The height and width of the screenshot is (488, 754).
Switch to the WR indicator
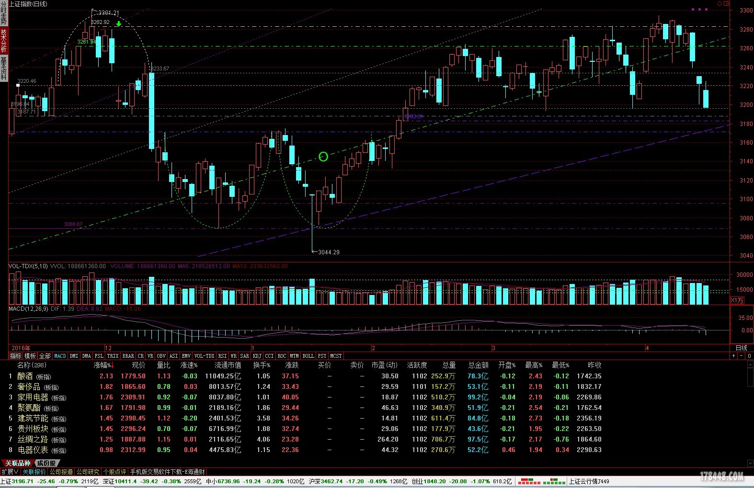pyautogui.click(x=234, y=356)
